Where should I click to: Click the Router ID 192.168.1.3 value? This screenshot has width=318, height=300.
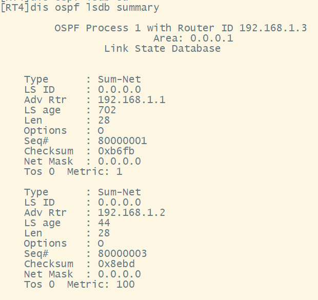tap(273, 28)
